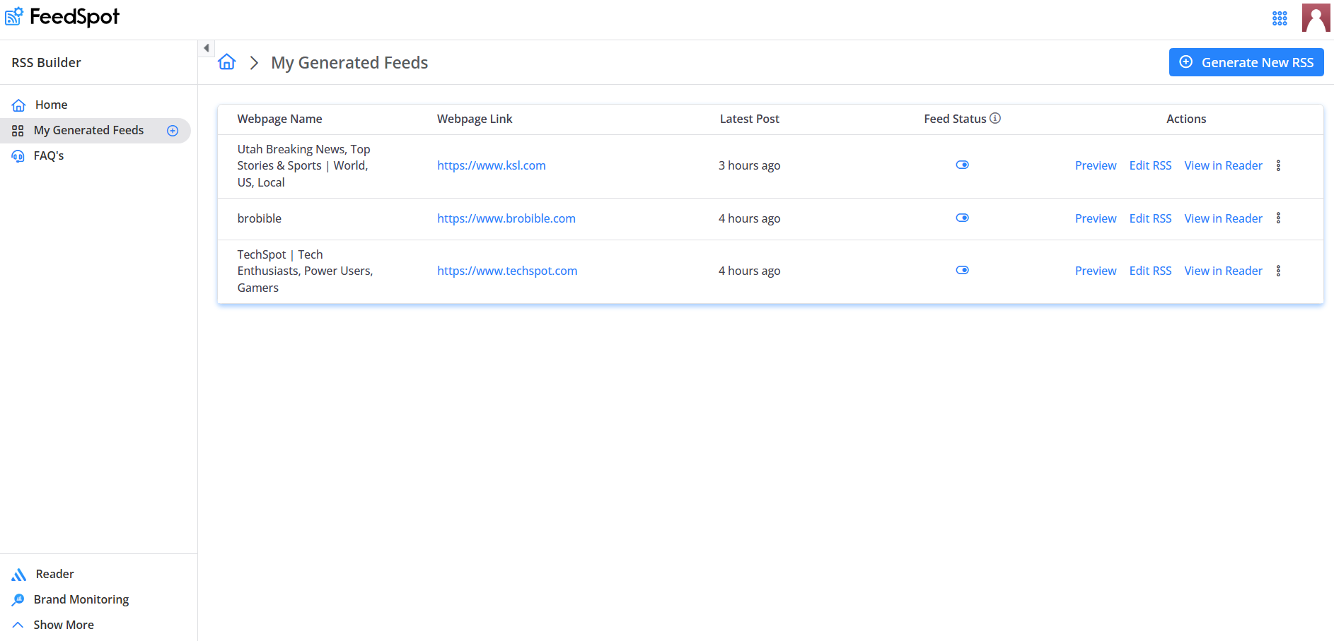
Task: Open FAQ's from the sidebar menu
Action: point(48,155)
